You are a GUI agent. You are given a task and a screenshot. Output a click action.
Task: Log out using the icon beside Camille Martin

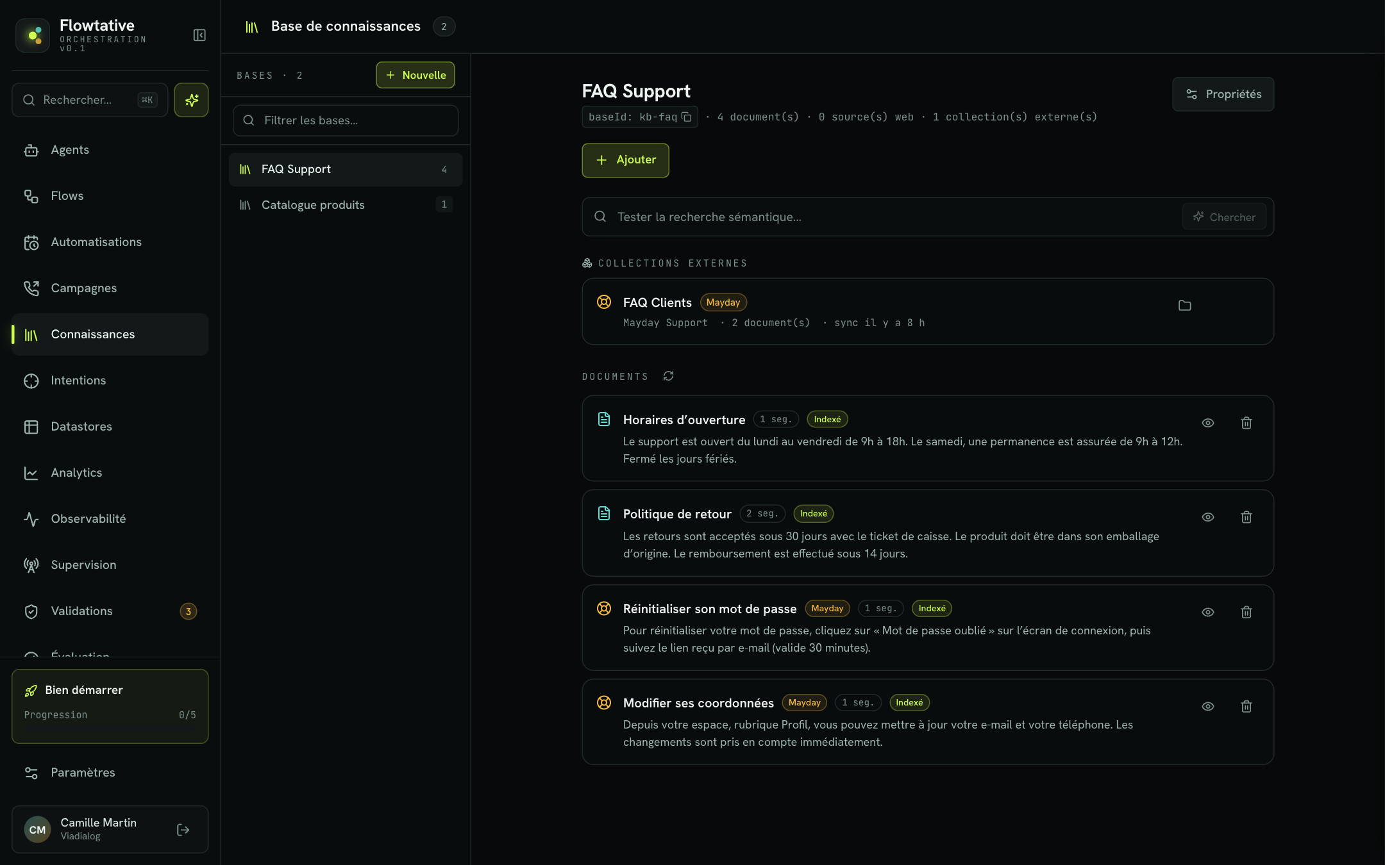[x=183, y=830]
